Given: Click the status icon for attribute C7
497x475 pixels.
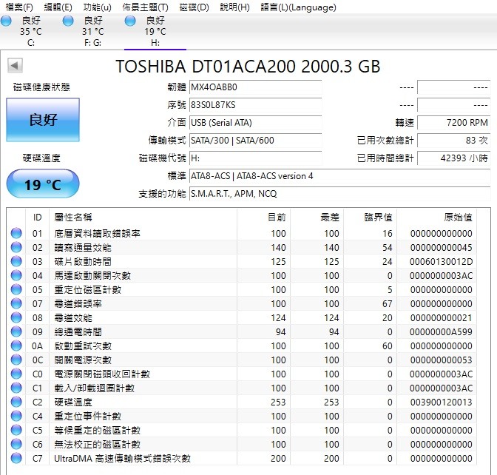Looking at the screenshot, I should pyautogui.click(x=16, y=458).
